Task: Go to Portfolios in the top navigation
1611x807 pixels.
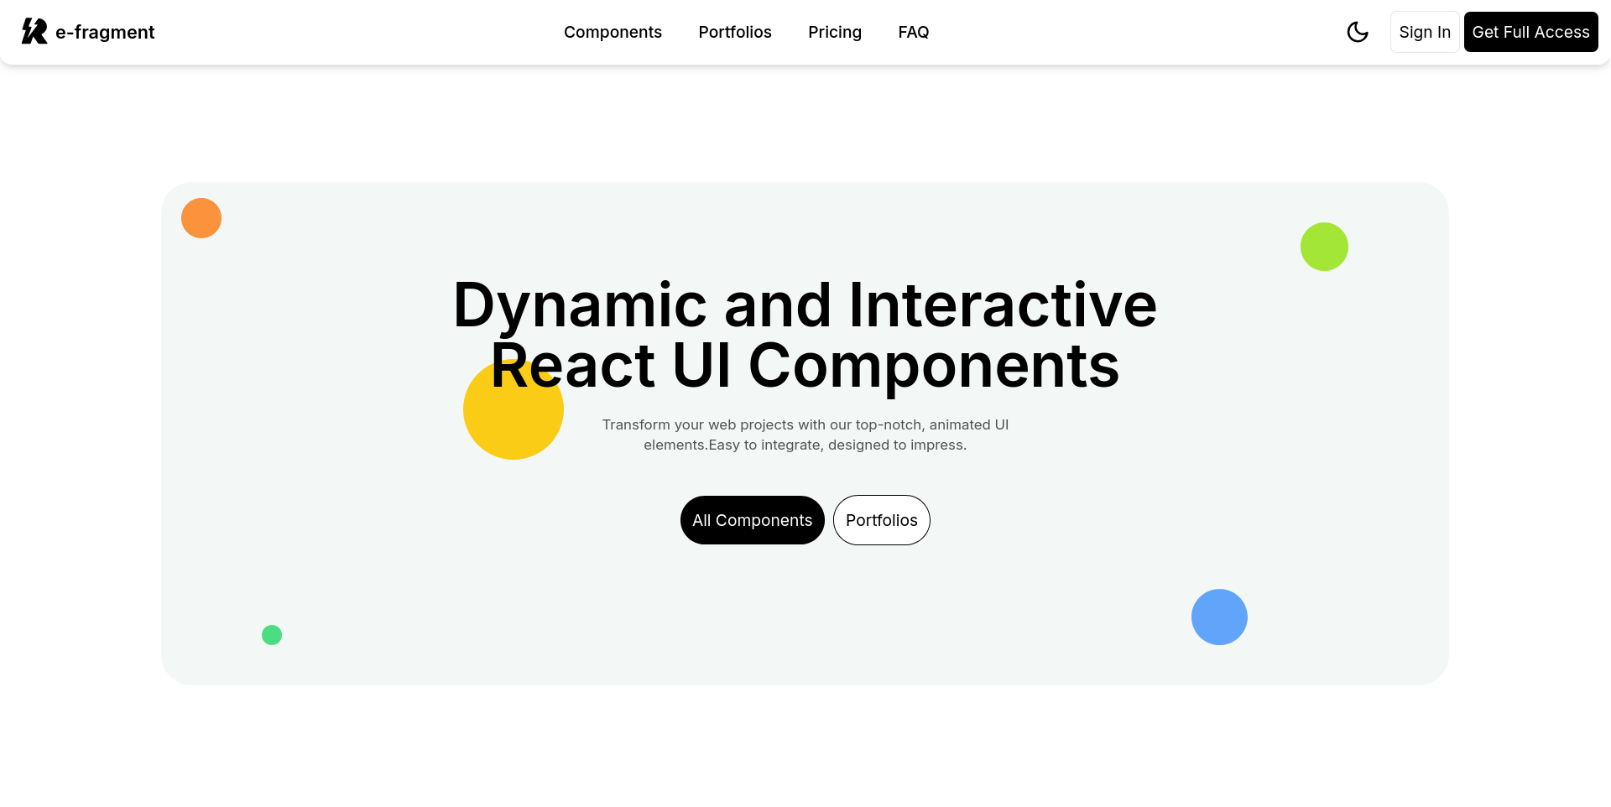Action: [735, 32]
